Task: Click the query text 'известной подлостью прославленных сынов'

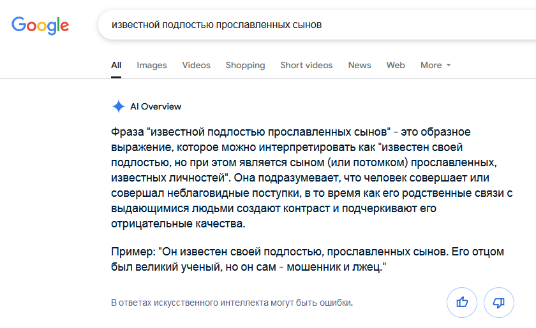Action: point(217,25)
